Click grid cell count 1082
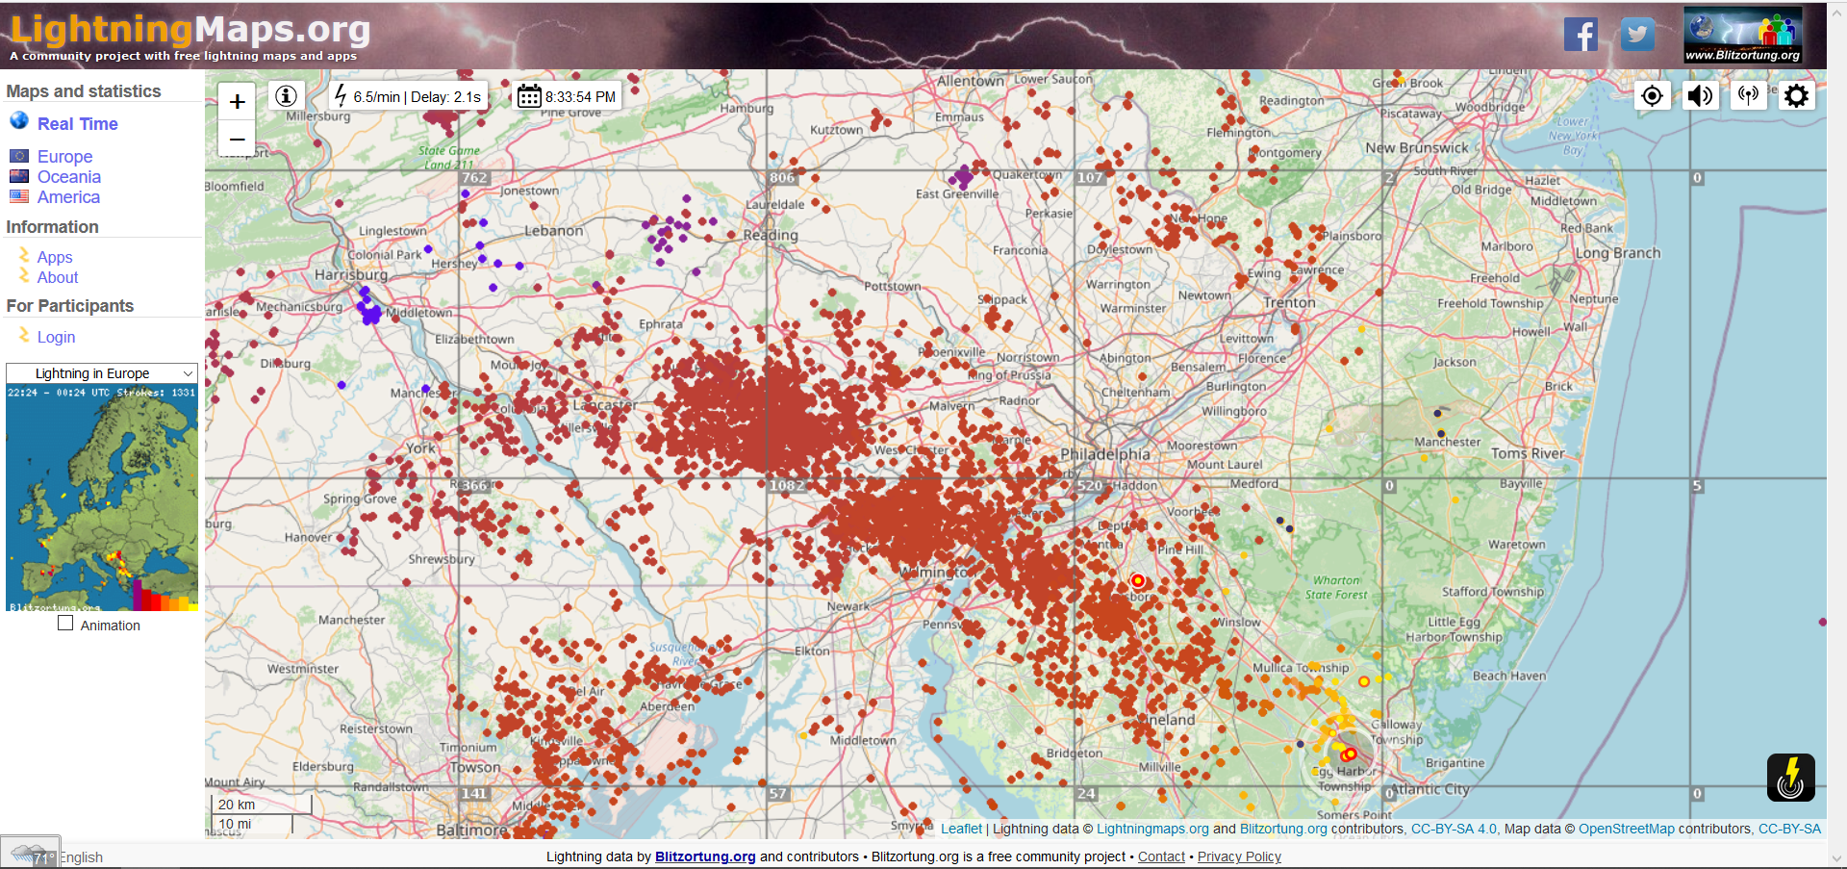Image resolution: width=1847 pixels, height=869 pixels. pyautogui.click(x=786, y=486)
